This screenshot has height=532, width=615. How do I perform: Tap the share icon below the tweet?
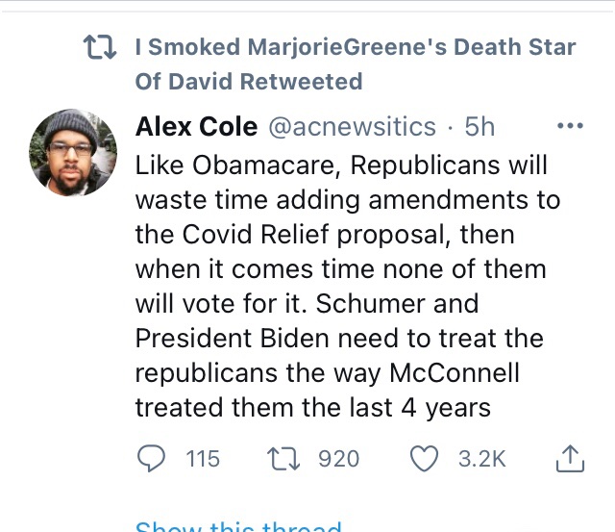570,459
